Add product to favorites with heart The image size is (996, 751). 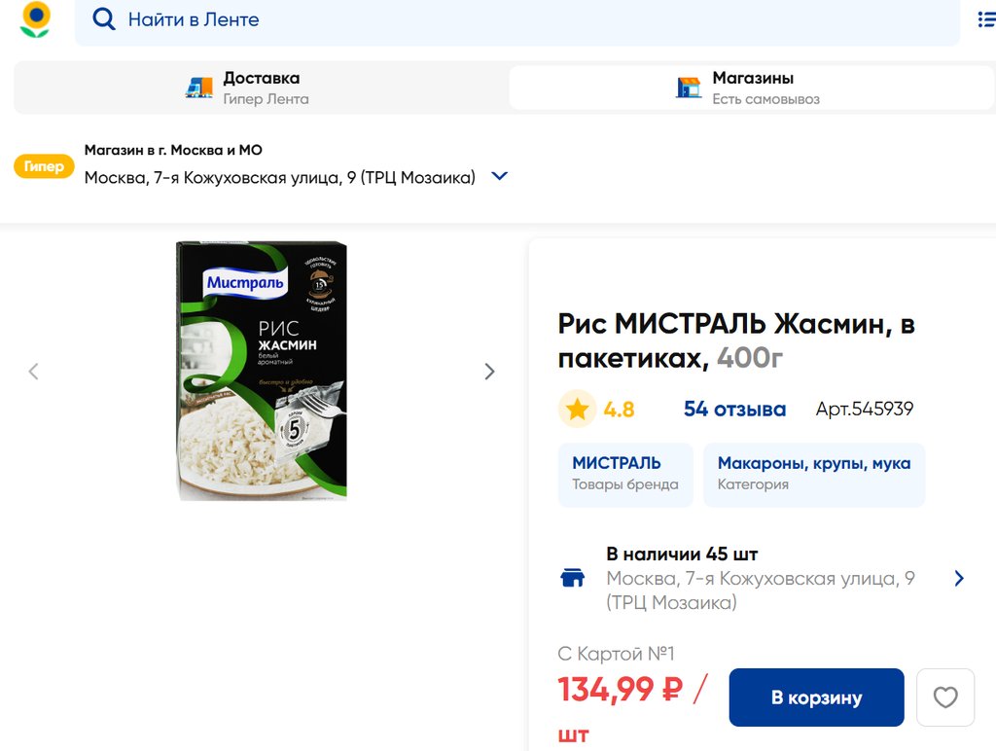945,697
